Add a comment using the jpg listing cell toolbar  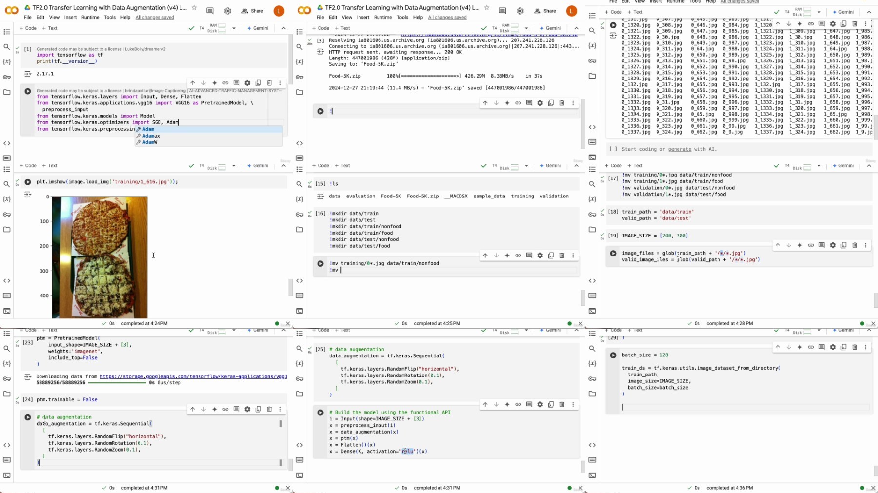click(x=822, y=23)
